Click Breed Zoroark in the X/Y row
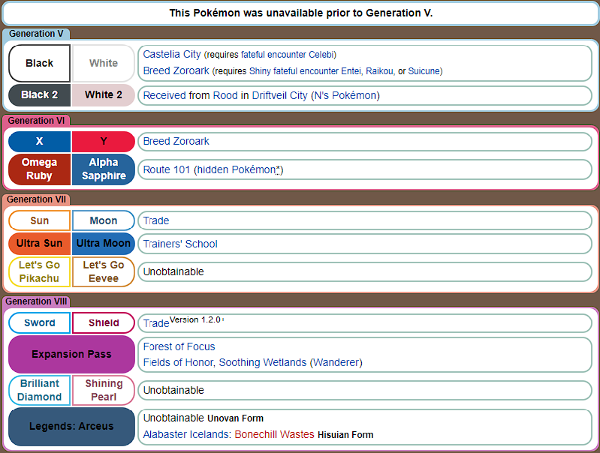 tap(176, 142)
